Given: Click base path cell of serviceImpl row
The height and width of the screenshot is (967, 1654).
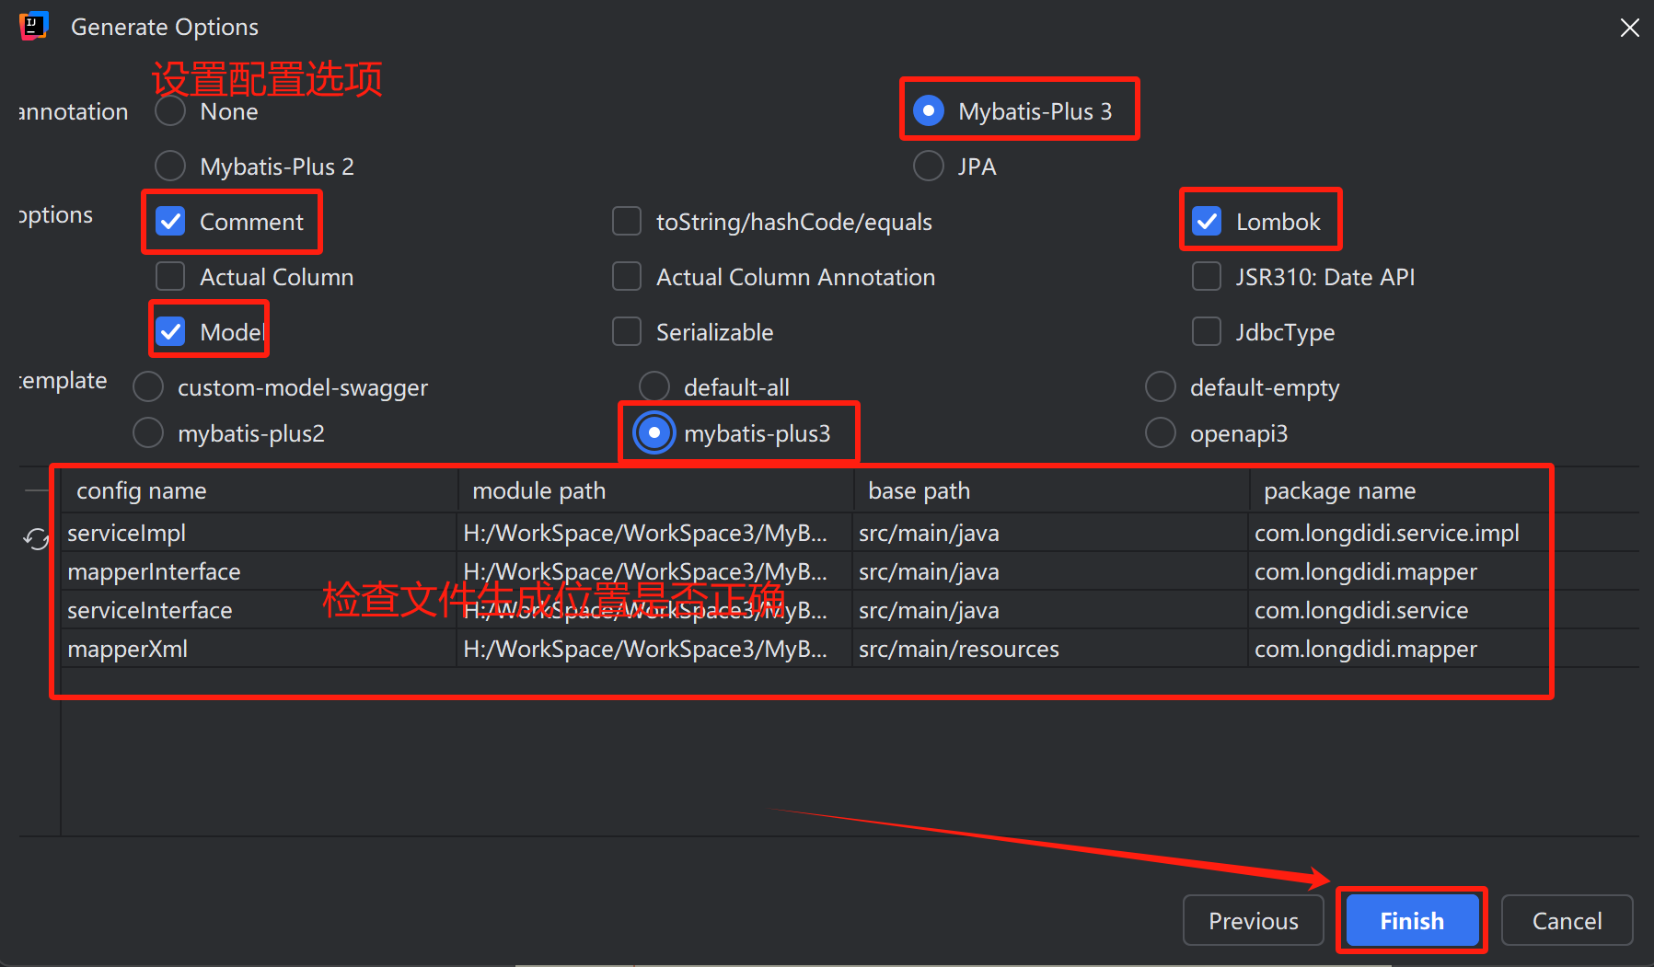Looking at the screenshot, I should click(x=1051, y=533).
